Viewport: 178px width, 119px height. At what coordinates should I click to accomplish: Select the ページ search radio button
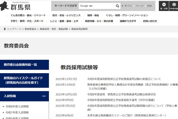coord(134,6)
